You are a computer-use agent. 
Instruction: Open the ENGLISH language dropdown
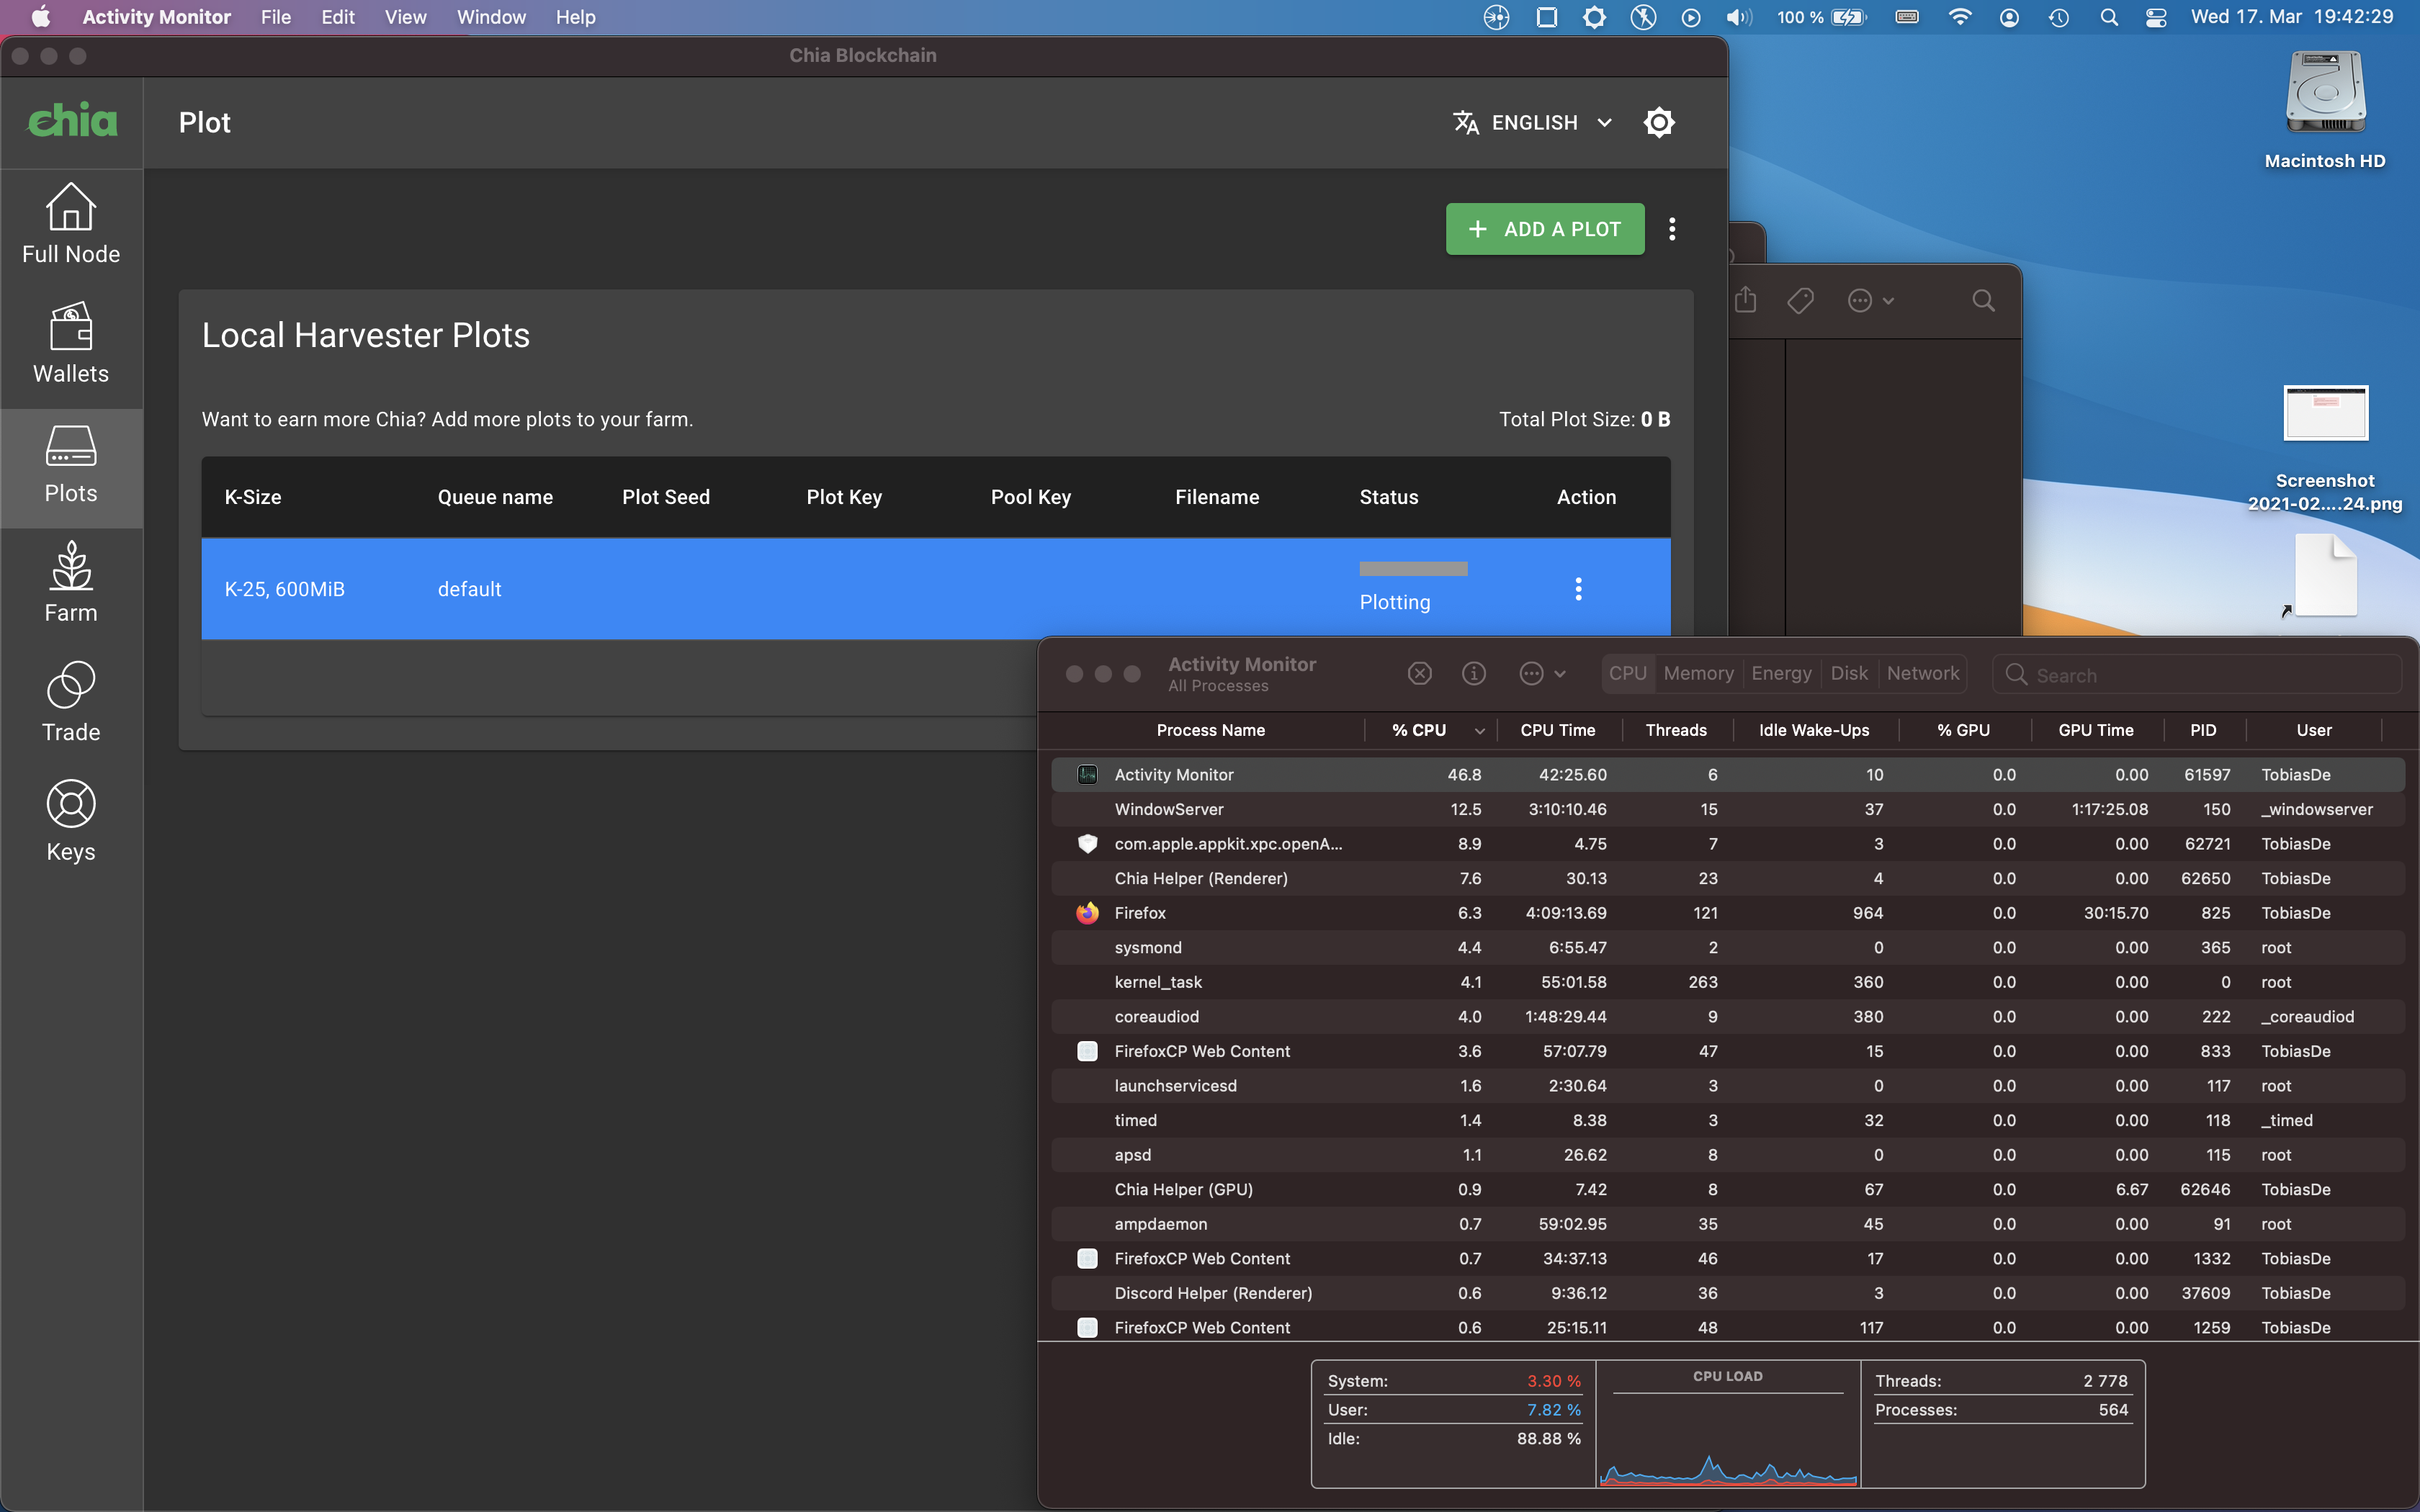point(1533,122)
